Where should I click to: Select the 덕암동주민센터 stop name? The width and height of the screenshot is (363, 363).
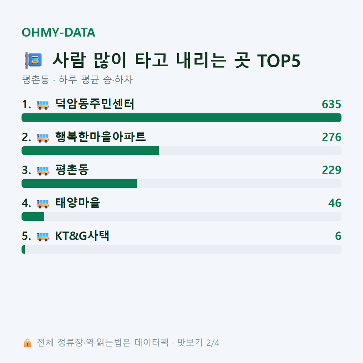click(x=95, y=104)
